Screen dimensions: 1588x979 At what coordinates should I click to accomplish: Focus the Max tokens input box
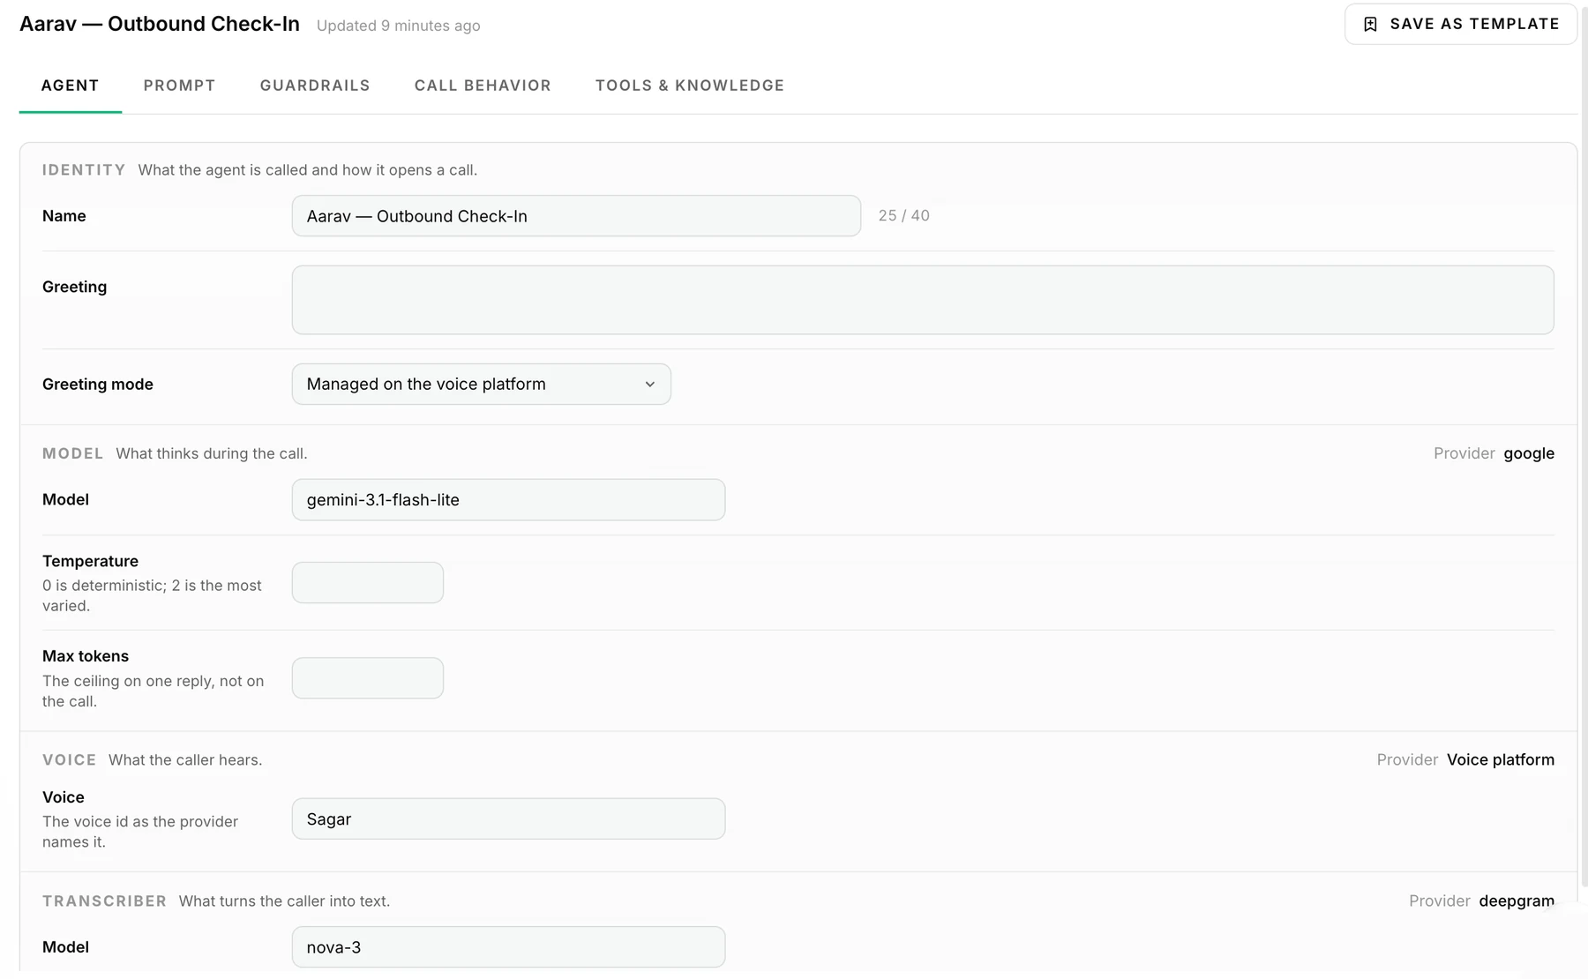368,678
